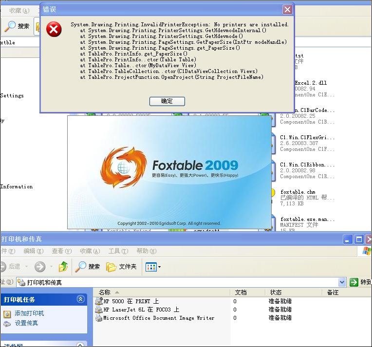Click 设置传真 link
This screenshot has height=347, width=372.
[26, 323]
